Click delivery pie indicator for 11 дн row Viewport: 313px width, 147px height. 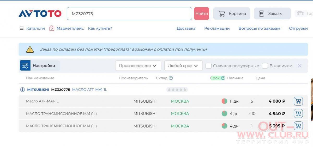pos(224,101)
